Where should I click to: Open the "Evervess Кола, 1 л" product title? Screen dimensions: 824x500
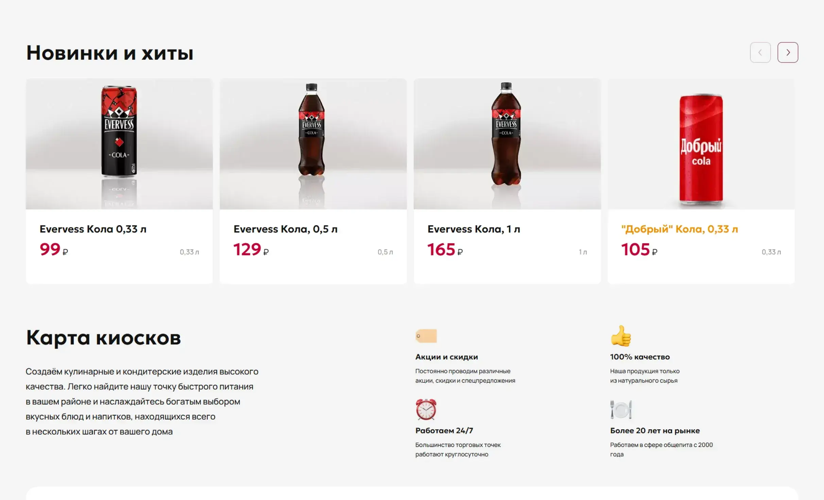click(474, 229)
